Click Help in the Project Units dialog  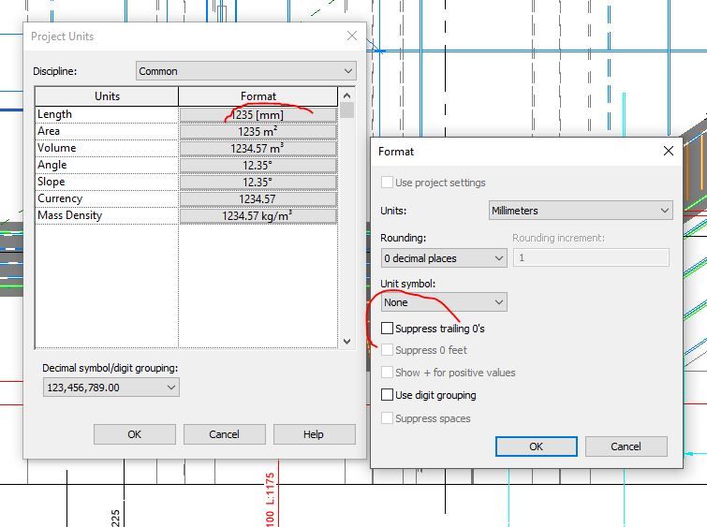click(314, 434)
